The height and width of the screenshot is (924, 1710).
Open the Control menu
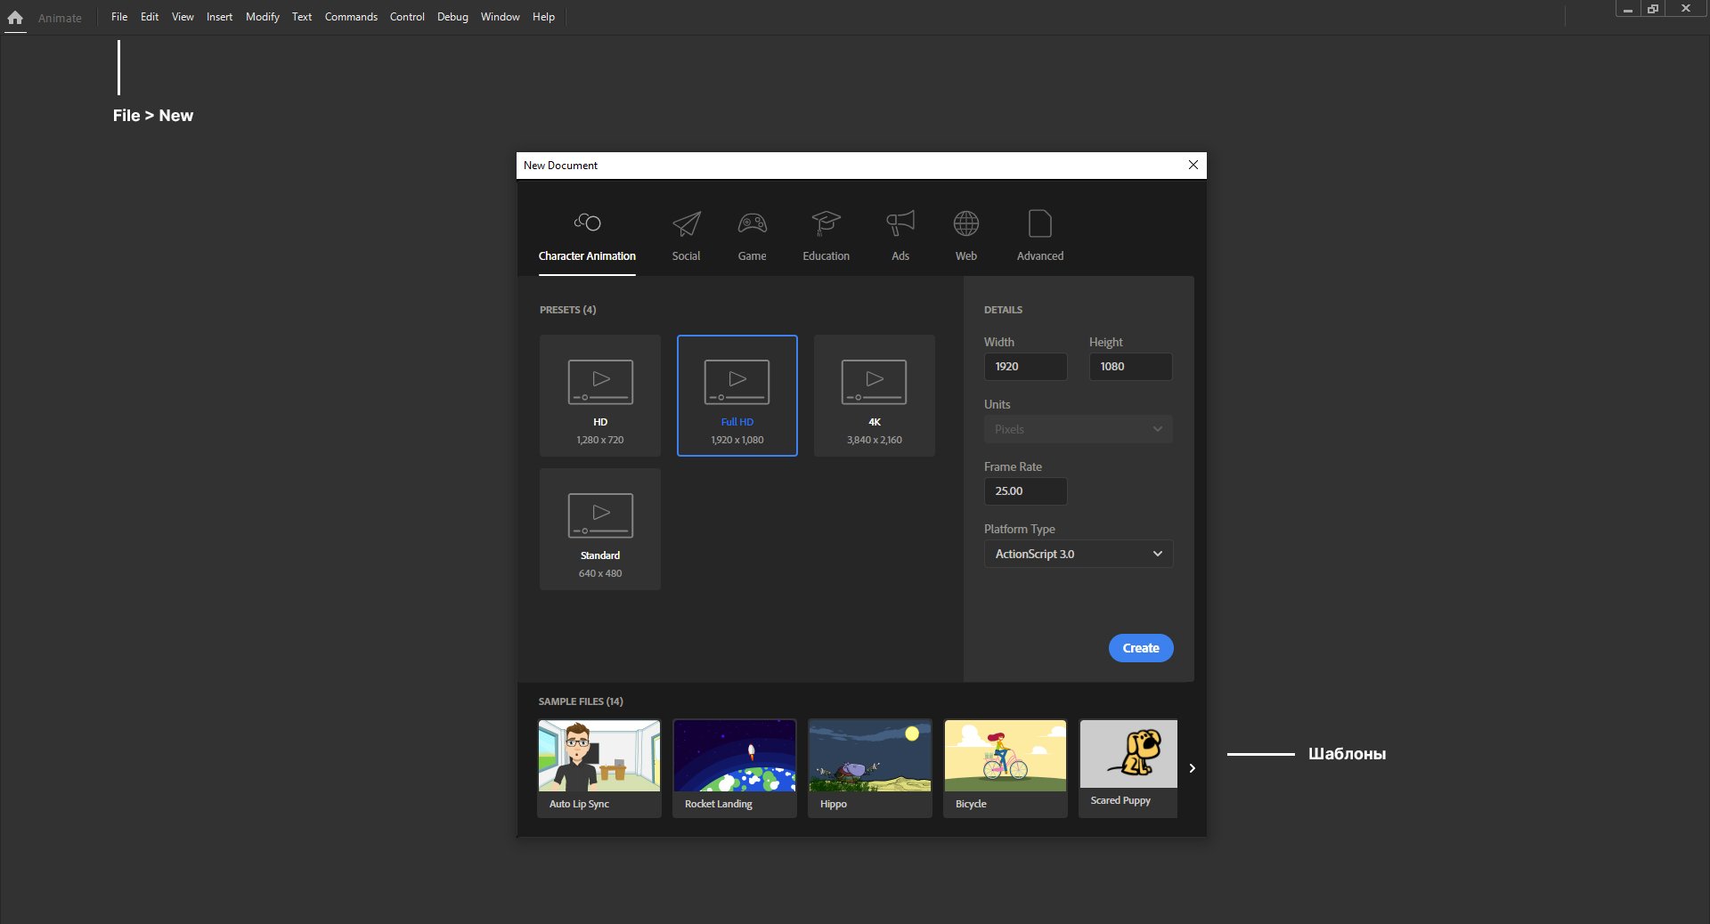(407, 17)
